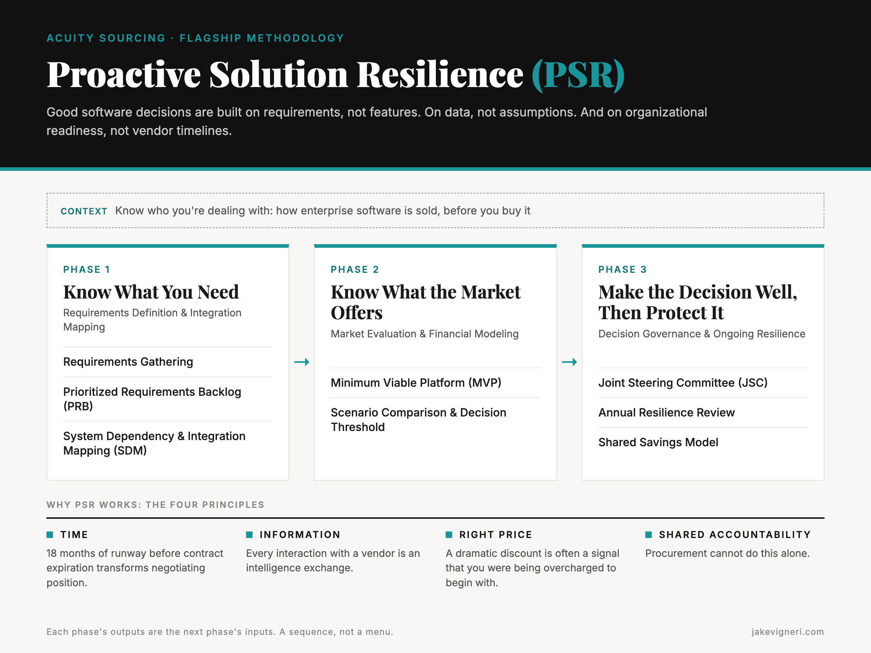Click the RIGHT PRICE principle heading

[496, 534]
